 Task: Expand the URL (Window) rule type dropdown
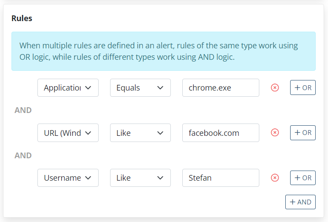(68, 133)
